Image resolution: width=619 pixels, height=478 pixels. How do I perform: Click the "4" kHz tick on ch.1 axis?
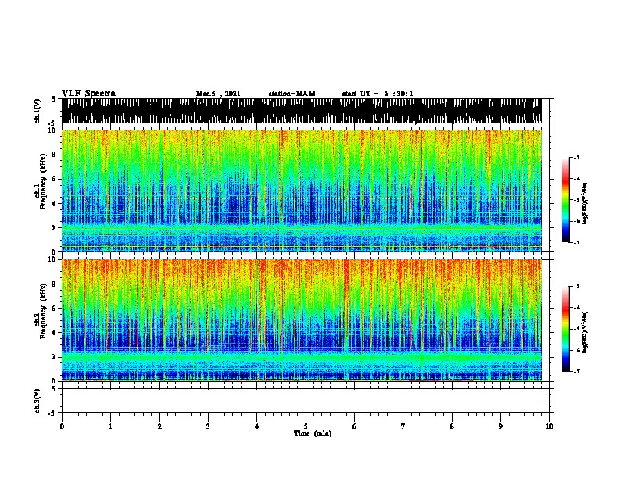coord(54,204)
